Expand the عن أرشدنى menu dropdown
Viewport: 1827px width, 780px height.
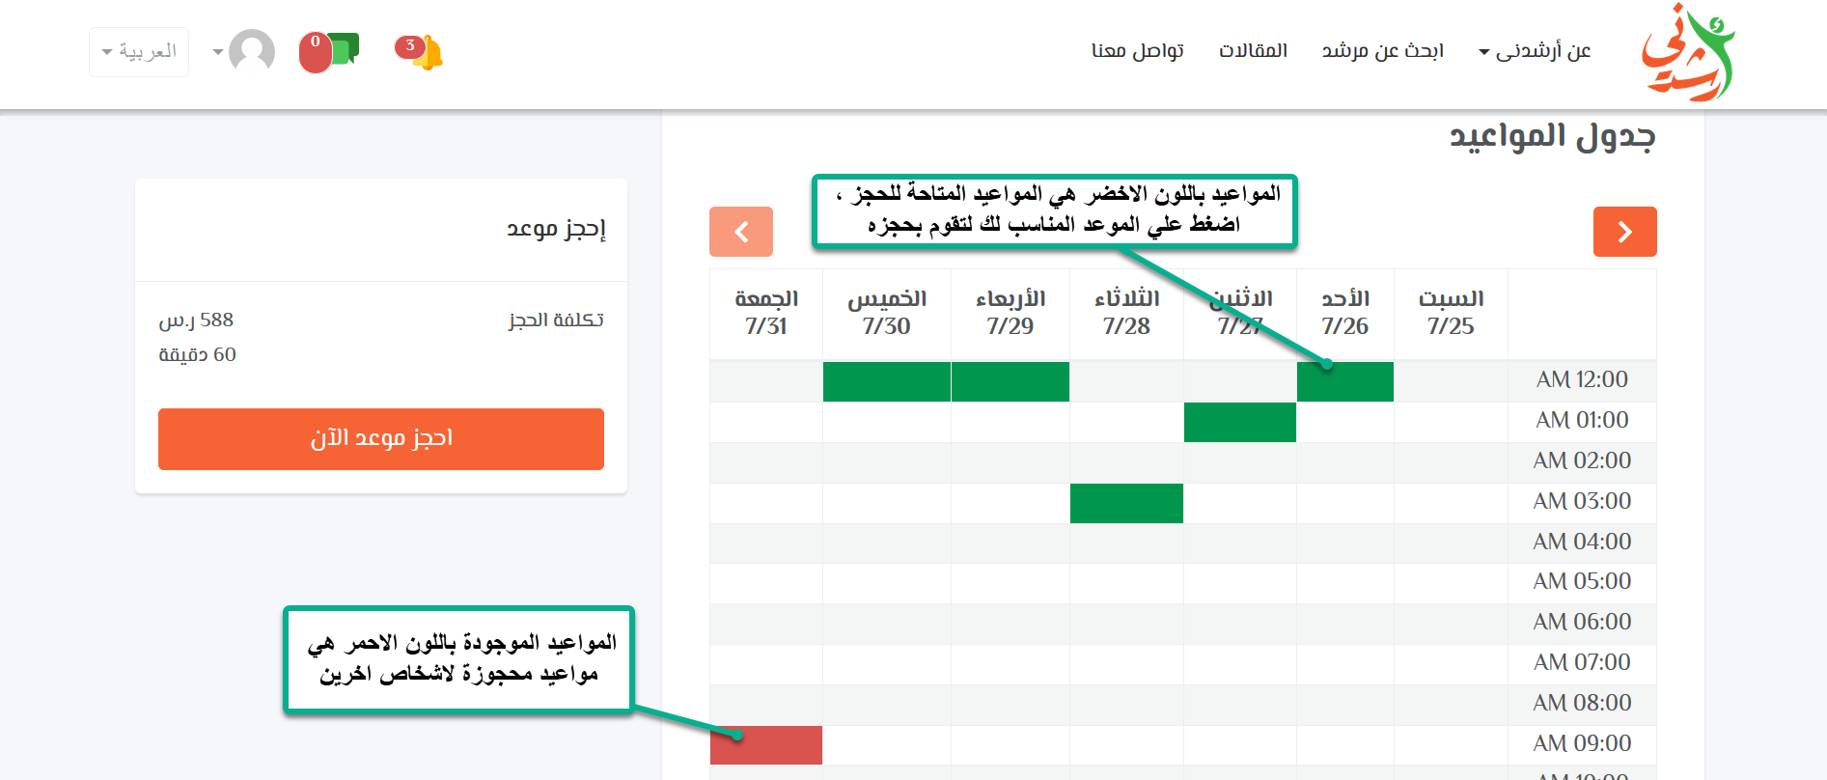[1535, 51]
